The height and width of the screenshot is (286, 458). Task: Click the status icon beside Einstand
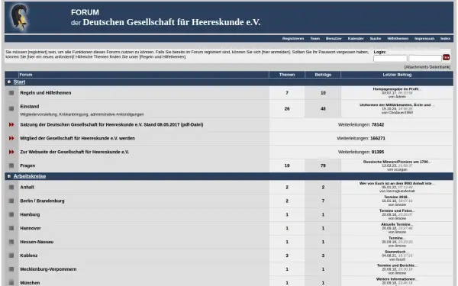(x=11, y=108)
